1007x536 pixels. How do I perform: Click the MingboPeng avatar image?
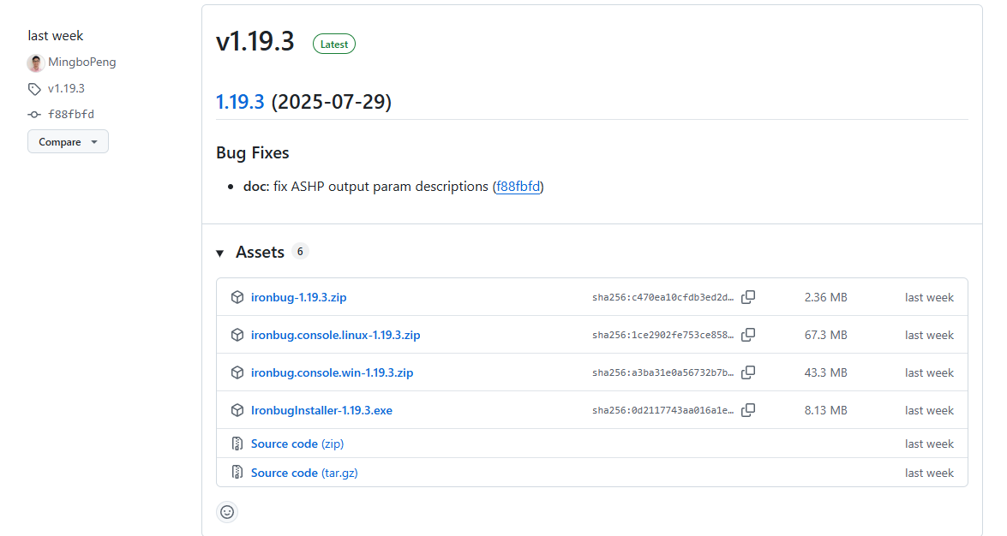[36, 63]
